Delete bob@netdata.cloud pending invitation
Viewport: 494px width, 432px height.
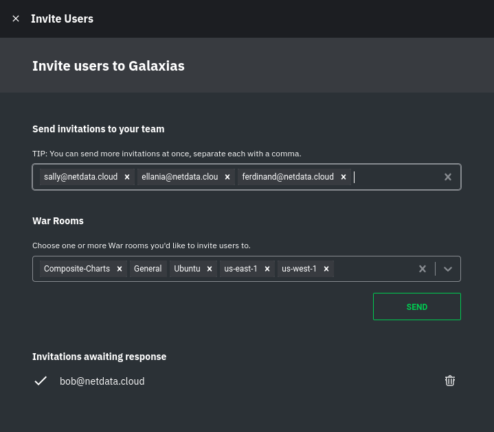pos(450,381)
